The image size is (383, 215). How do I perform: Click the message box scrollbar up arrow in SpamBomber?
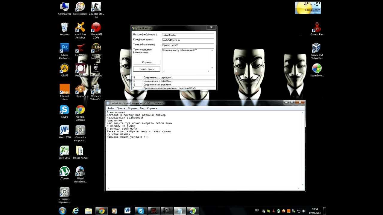[212, 50]
